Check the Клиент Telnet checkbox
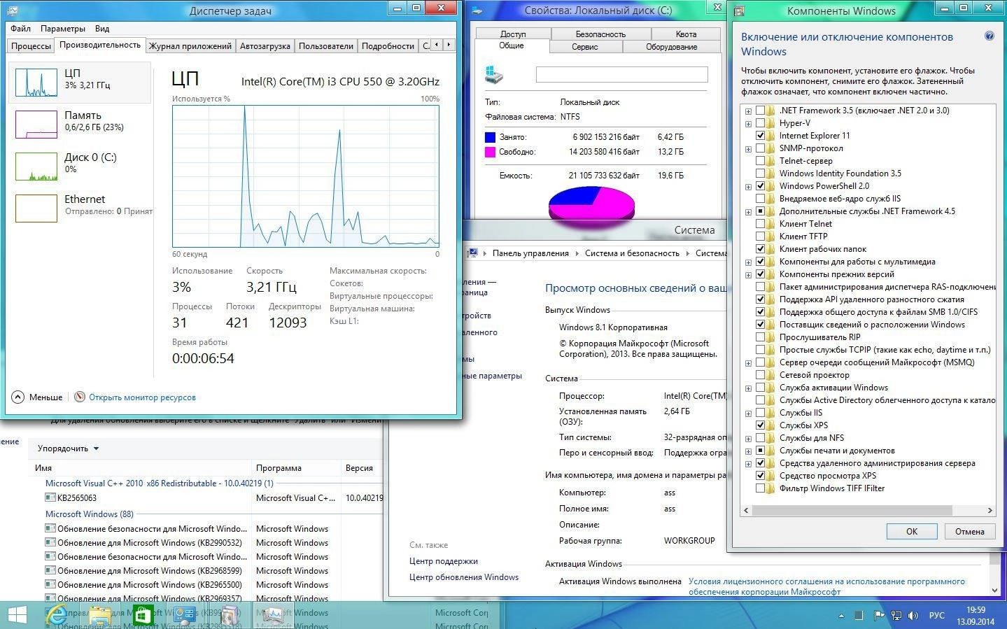The image size is (1007, 629). click(760, 224)
